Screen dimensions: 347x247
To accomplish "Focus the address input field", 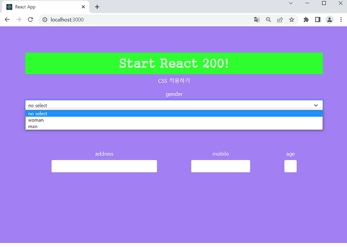I will (104, 166).
